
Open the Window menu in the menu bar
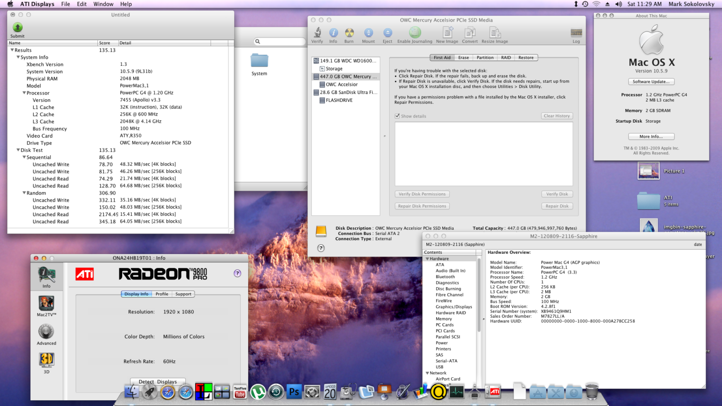[x=103, y=4]
